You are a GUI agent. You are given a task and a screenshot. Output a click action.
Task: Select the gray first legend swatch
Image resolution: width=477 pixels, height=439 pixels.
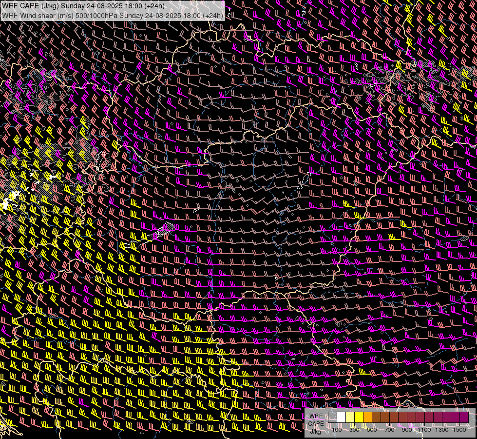(332, 418)
